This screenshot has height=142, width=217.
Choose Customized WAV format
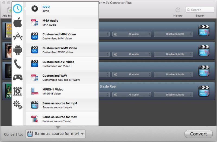tap(62, 77)
